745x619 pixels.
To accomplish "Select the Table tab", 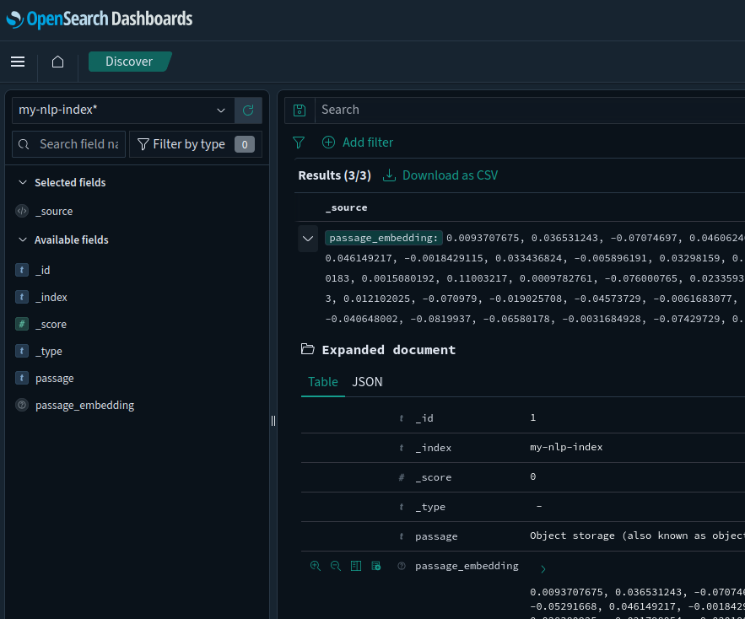I will pyautogui.click(x=323, y=382).
